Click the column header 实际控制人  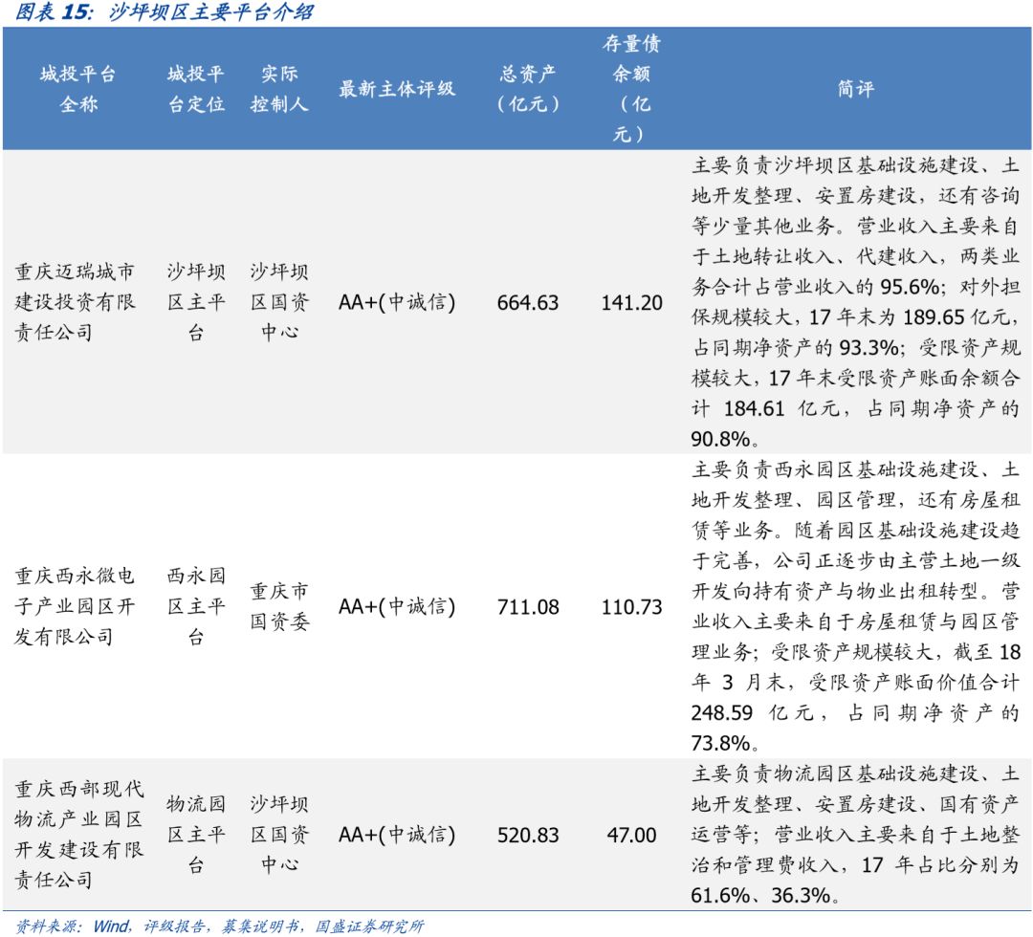coord(279,89)
